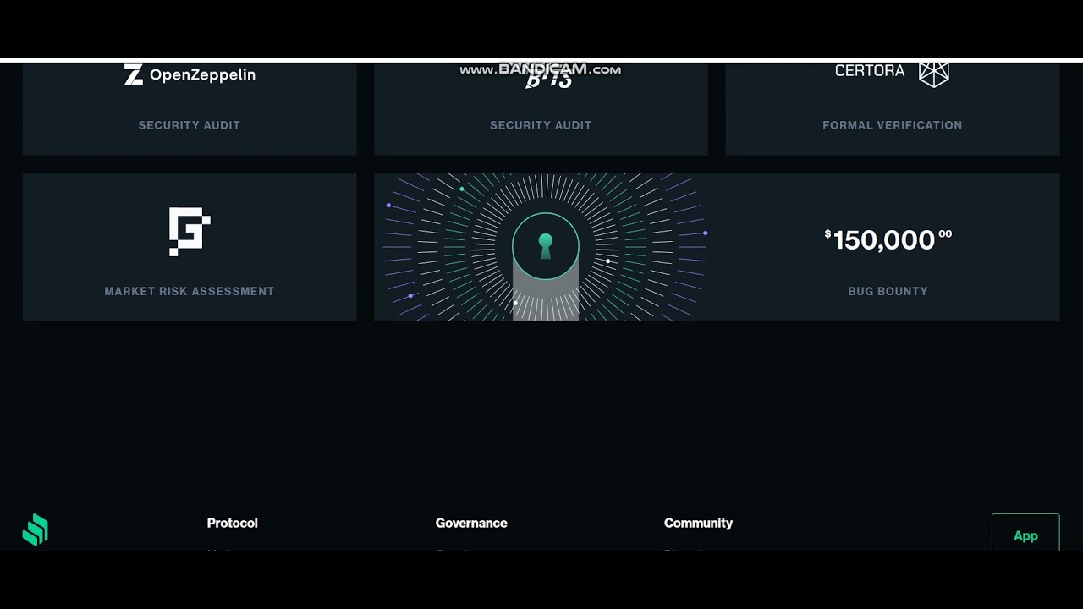1083x609 pixels.
Task: Click the $150,000 bug bounty amount
Action: 888,239
